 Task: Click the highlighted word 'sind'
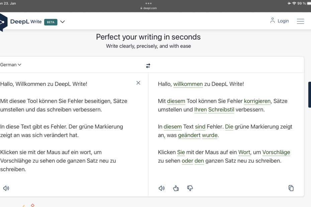pyautogui.click(x=200, y=127)
